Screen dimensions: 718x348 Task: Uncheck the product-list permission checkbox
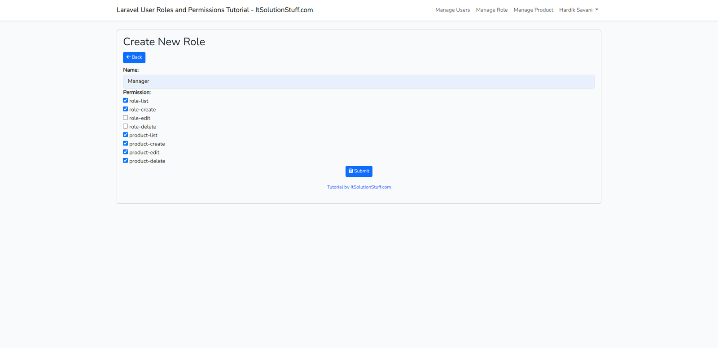(x=126, y=135)
